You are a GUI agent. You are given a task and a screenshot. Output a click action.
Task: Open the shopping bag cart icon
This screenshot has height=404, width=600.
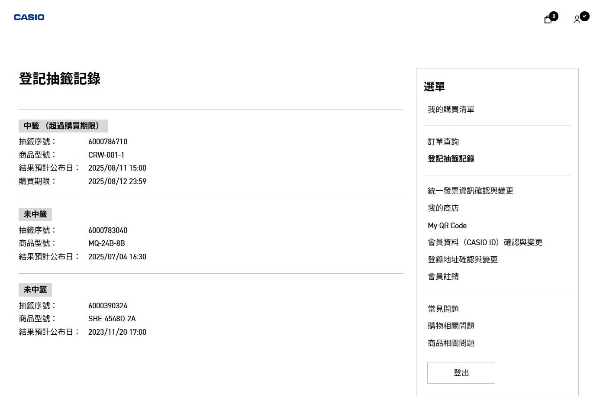click(x=548, y=19)
